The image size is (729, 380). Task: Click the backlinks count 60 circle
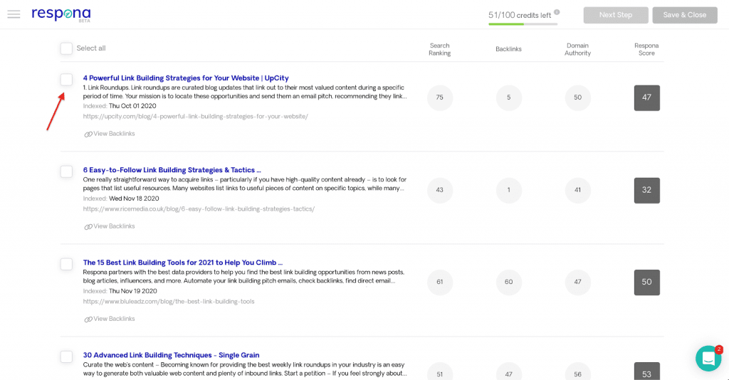[508, 283]
